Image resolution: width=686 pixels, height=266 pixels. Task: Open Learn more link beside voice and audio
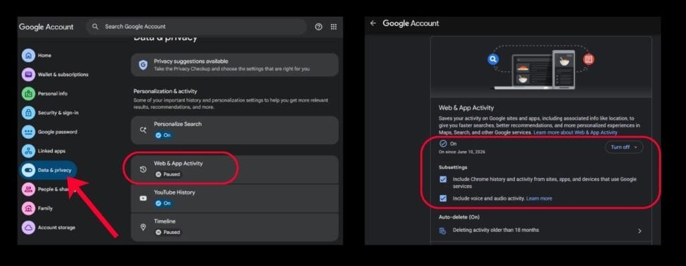click(539, 198)
